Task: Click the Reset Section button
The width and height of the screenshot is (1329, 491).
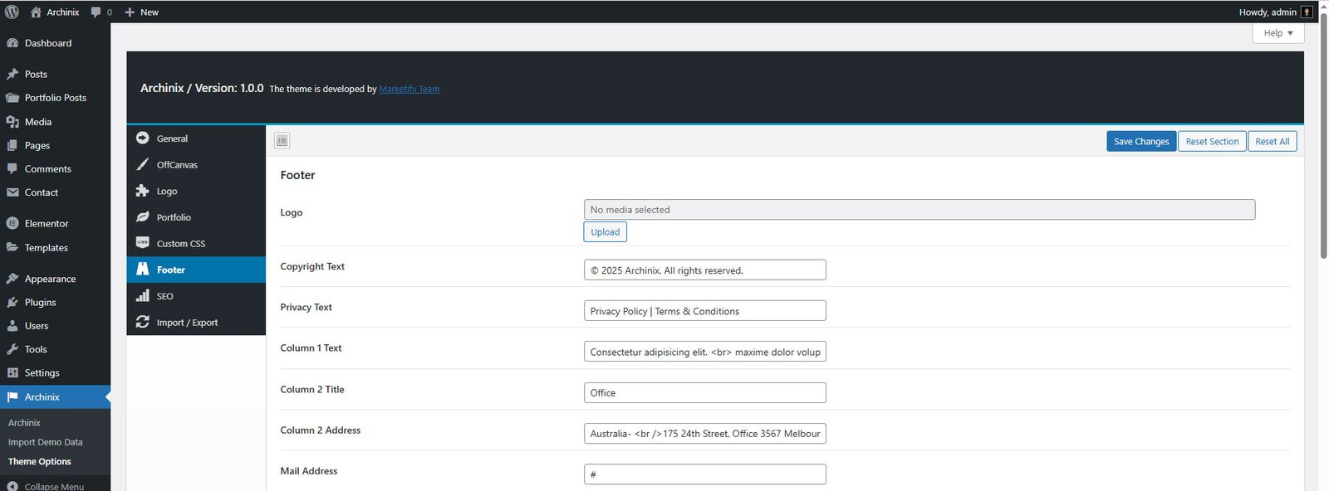Action: click(1212, 142)
